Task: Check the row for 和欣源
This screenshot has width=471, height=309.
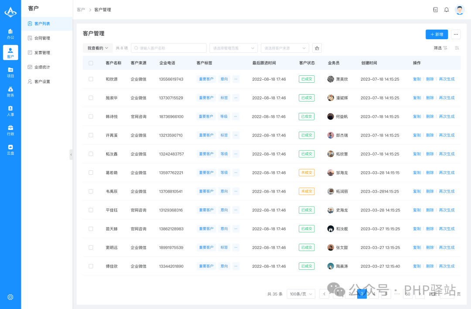Action: pyautogui.click(x=91, y=79)
